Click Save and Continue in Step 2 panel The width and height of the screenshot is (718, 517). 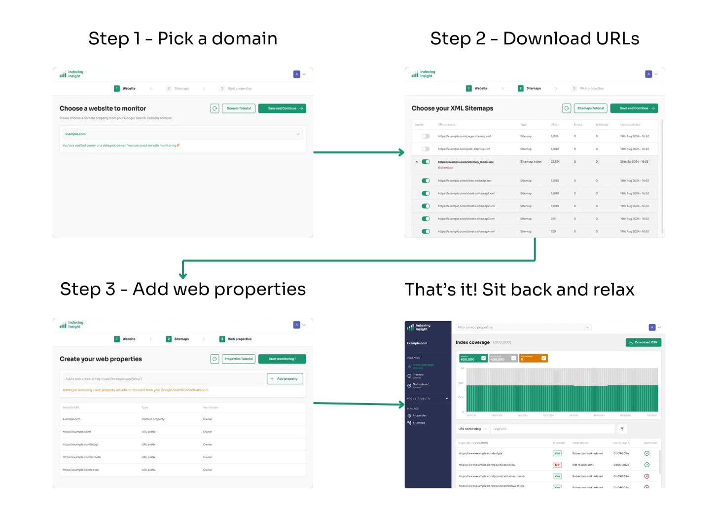(634, 109)
